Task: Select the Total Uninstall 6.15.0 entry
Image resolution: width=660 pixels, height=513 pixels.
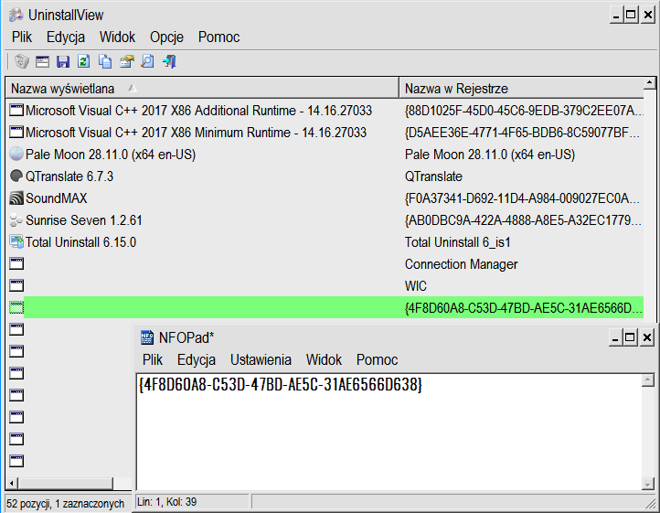Action: pyautogui.click(x=80, y=241)
